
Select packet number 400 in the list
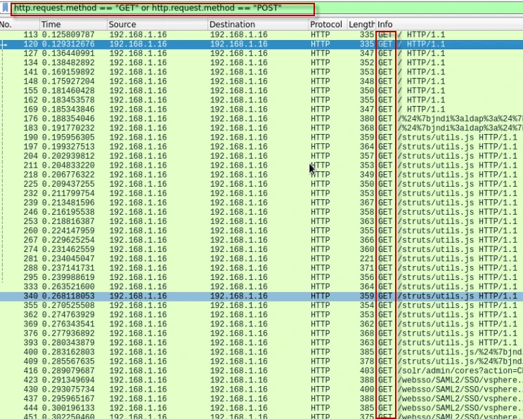pyautogui.click(x=211, y=351)
